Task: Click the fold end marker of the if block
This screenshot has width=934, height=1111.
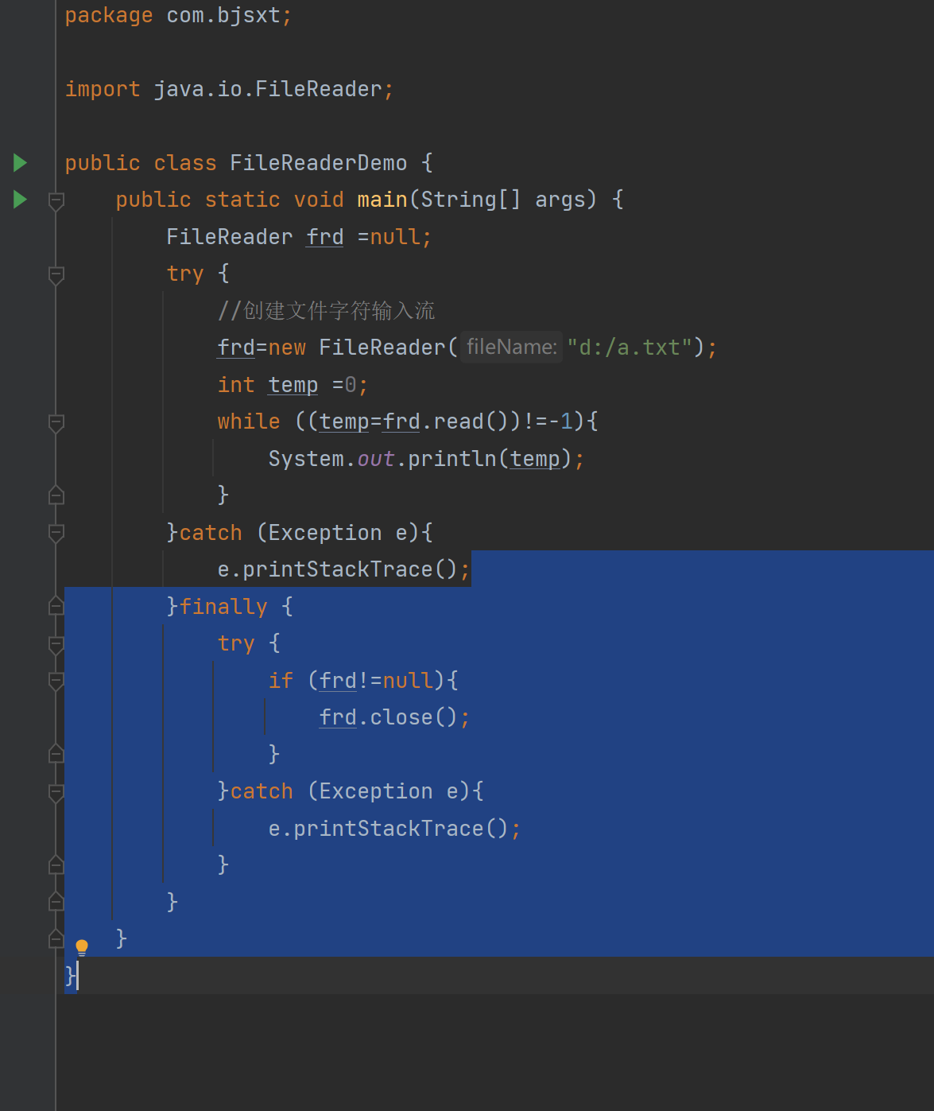Action: [56, 753]
